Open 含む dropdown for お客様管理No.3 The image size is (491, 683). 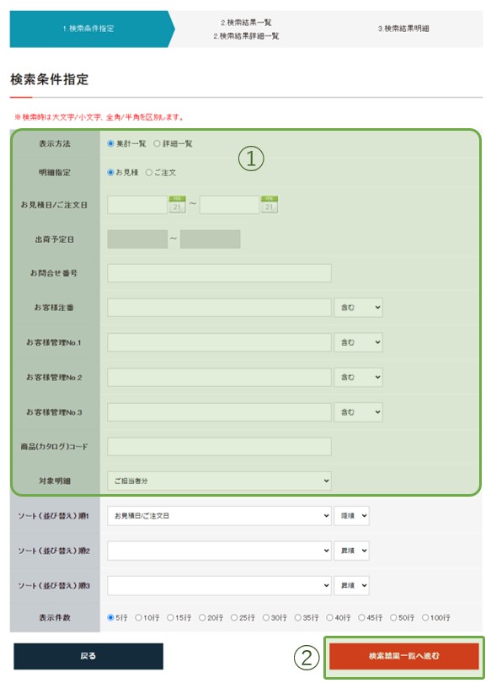(x=359, y=412)
